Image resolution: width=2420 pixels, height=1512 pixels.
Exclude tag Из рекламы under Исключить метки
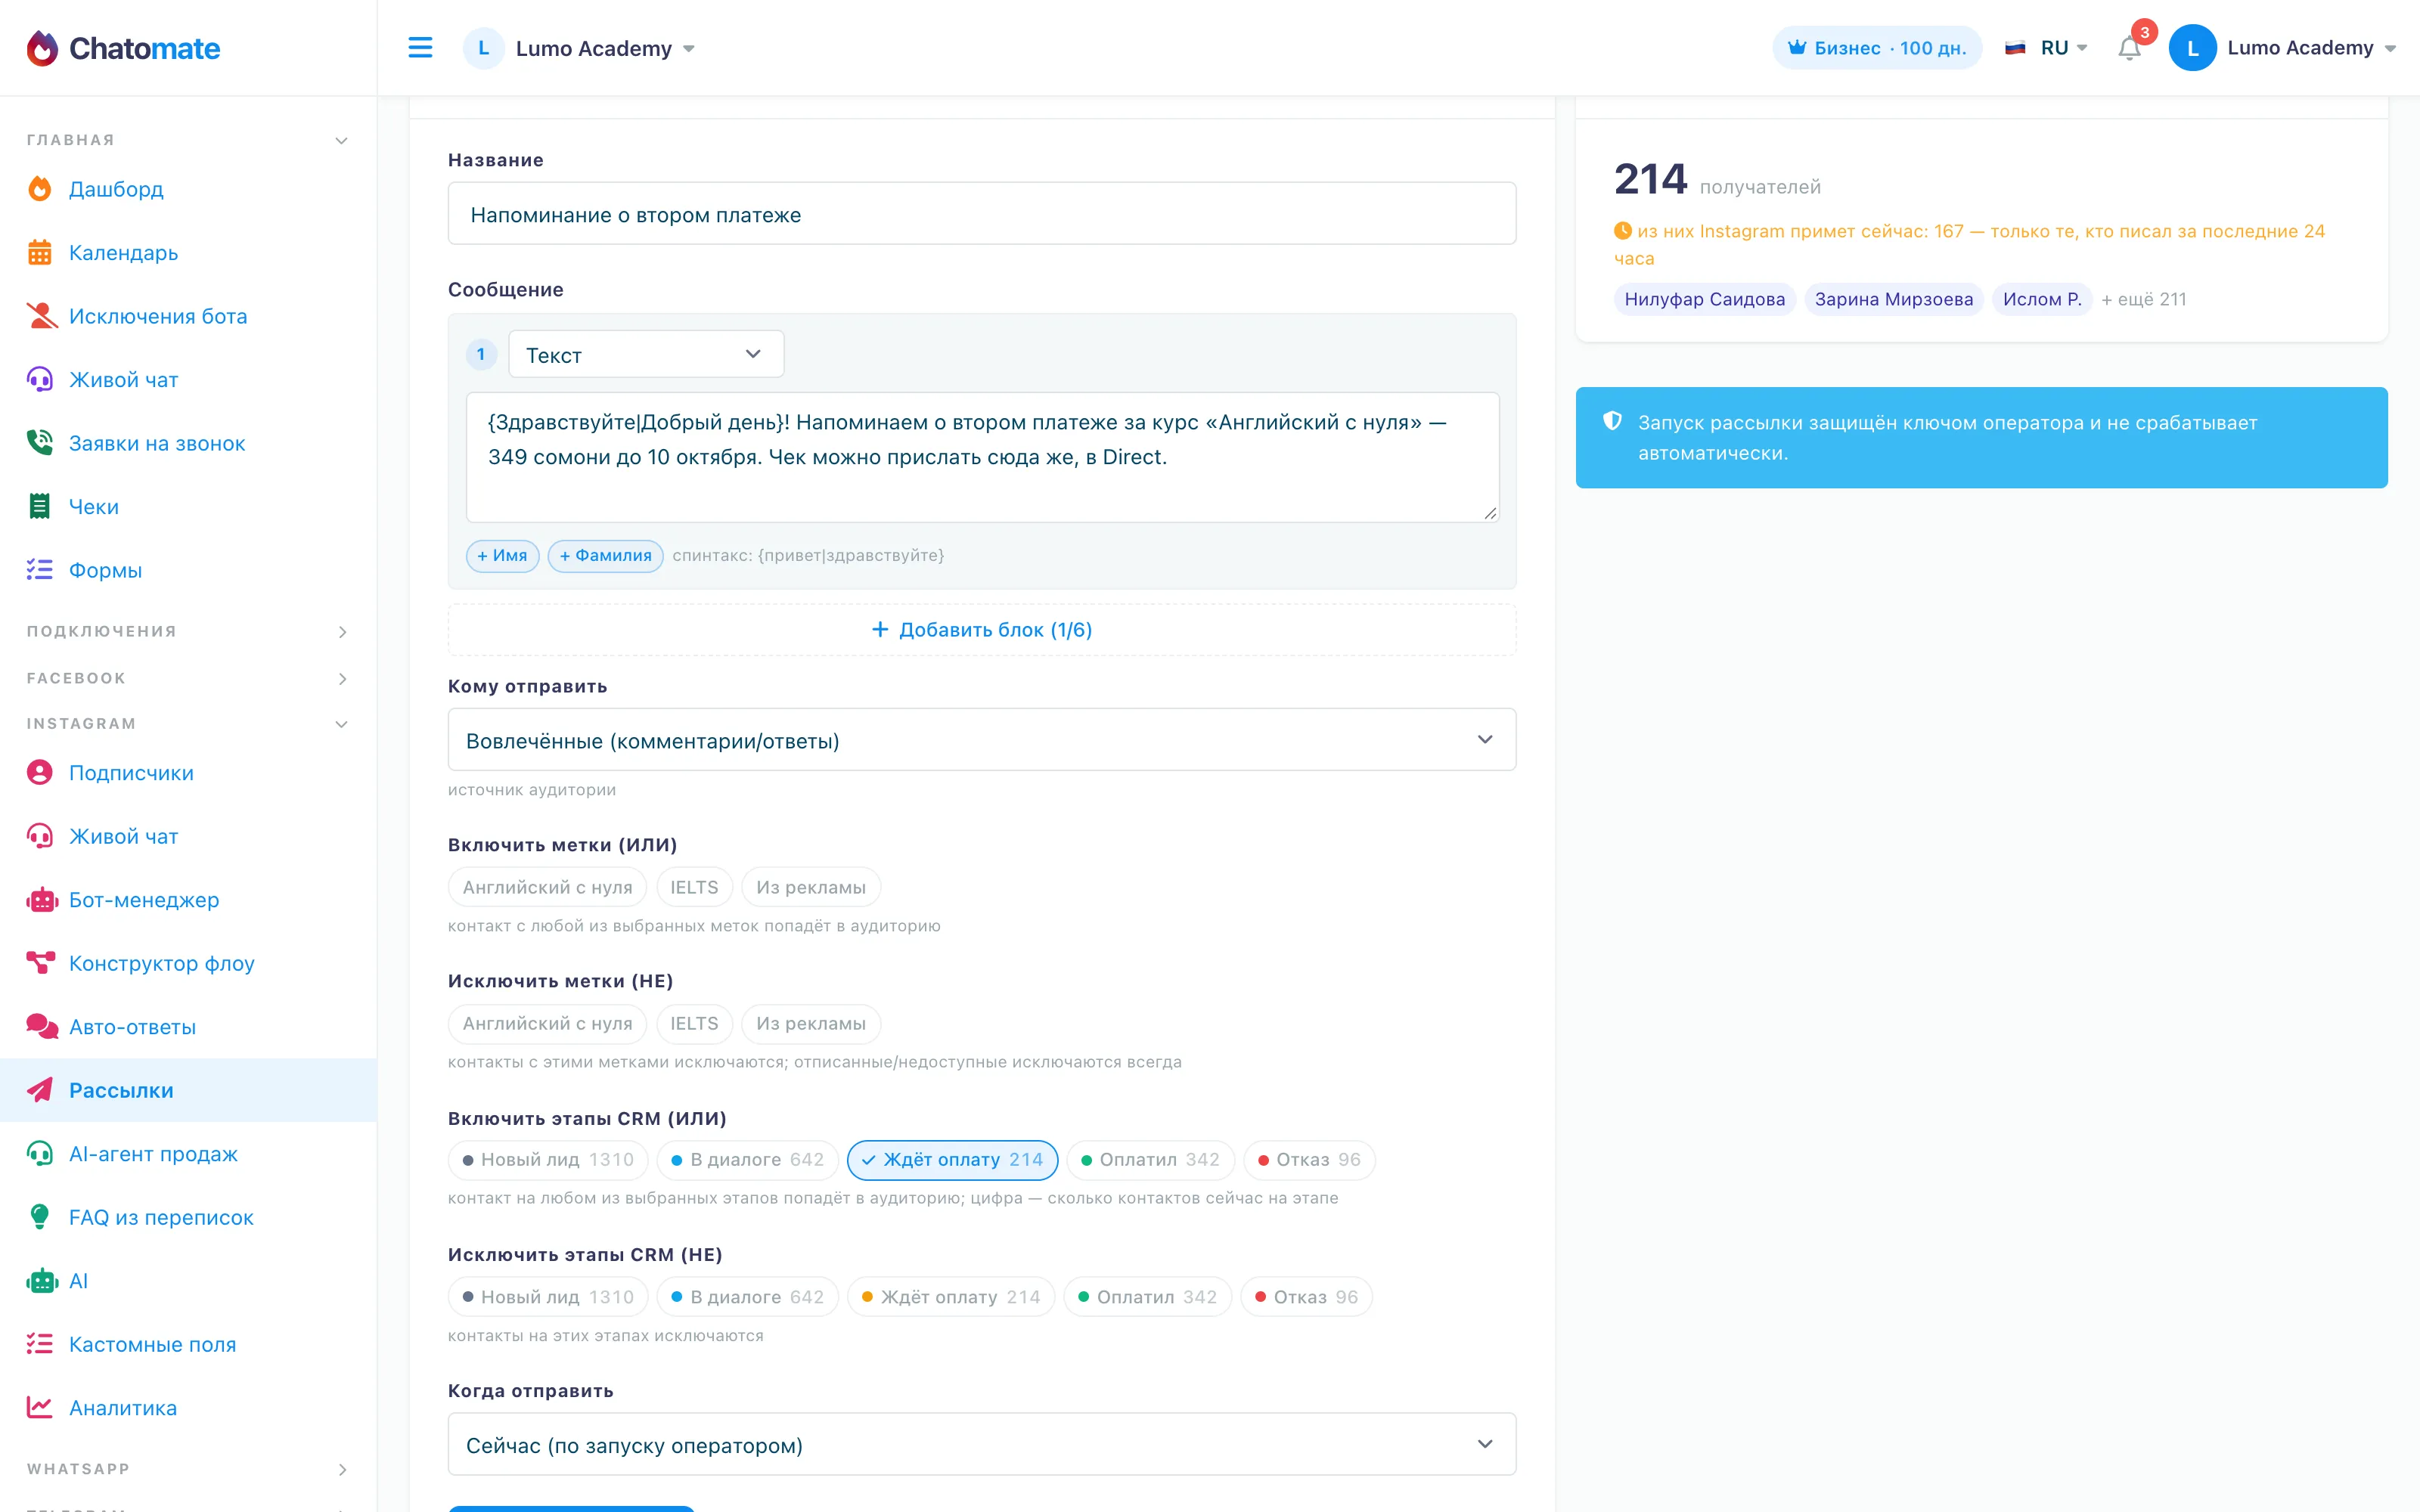[x=810, y=1024]
